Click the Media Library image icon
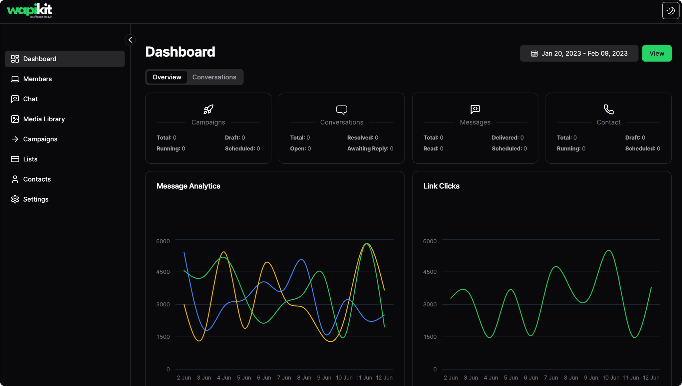Viewport: 682px width, 386px height. tap(15, 119)
